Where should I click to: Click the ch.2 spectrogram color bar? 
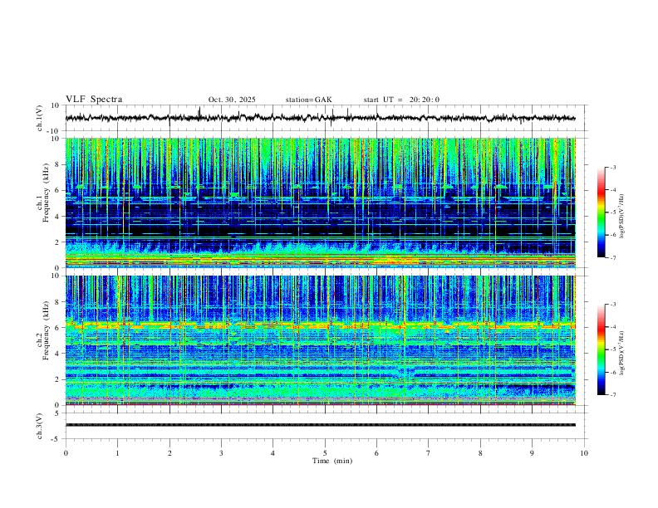602,349
